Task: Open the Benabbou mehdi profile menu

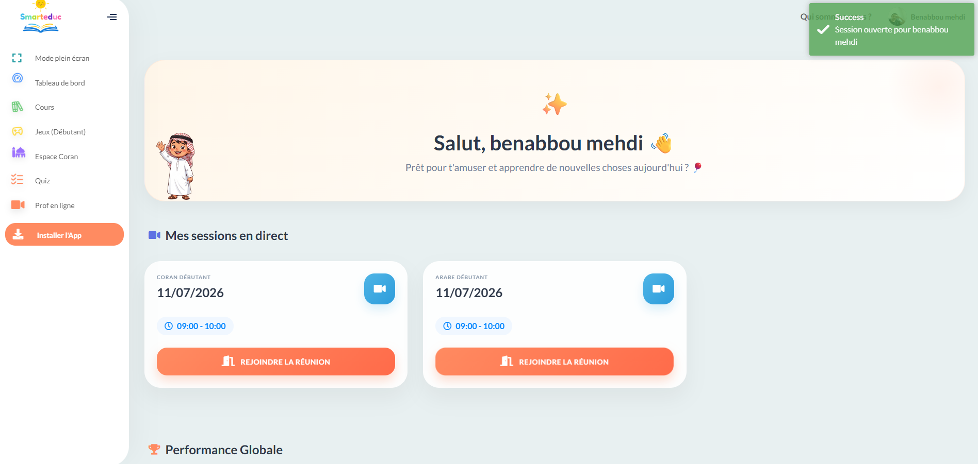Action: (x=927, y=18)
